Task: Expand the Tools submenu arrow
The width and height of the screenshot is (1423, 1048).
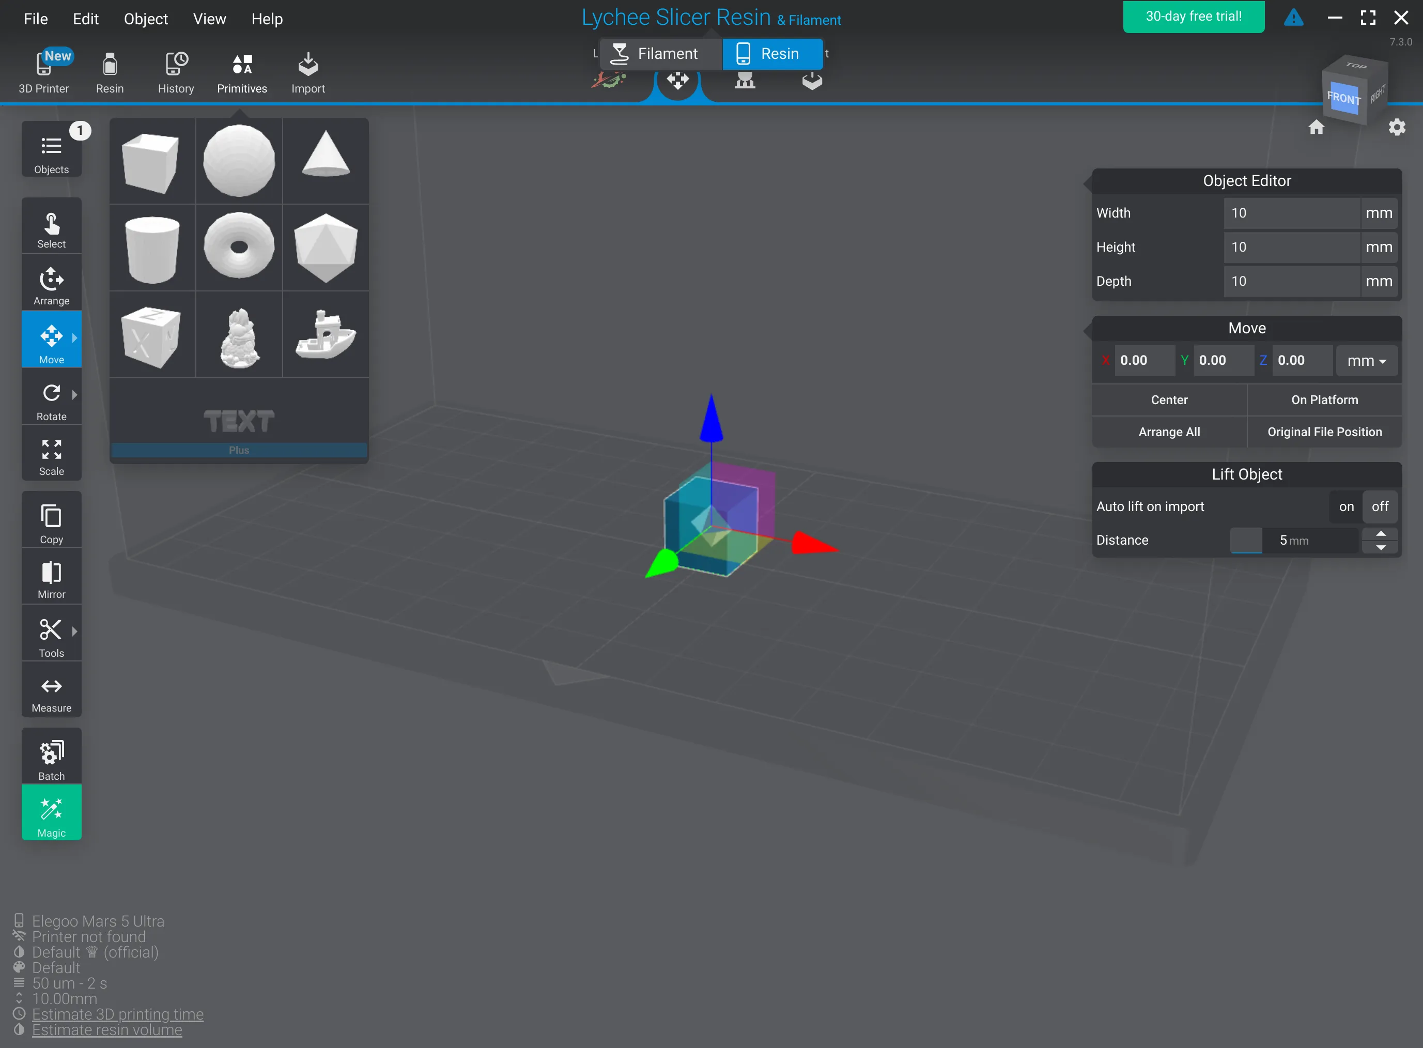Action: (75, 631)
